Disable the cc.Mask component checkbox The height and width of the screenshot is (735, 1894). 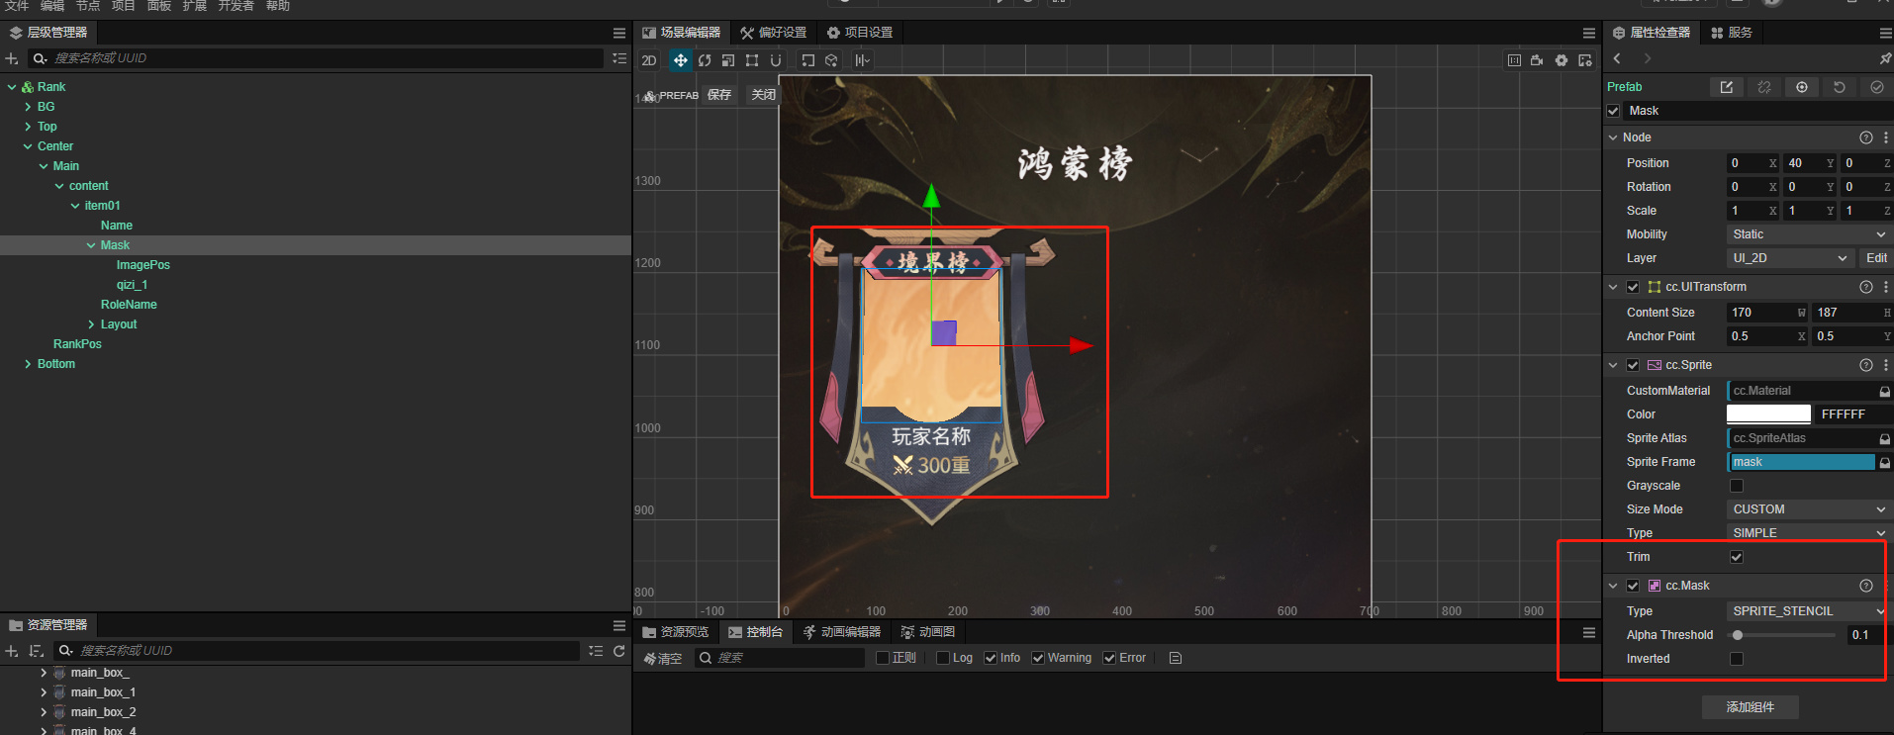coord(1633,586)
